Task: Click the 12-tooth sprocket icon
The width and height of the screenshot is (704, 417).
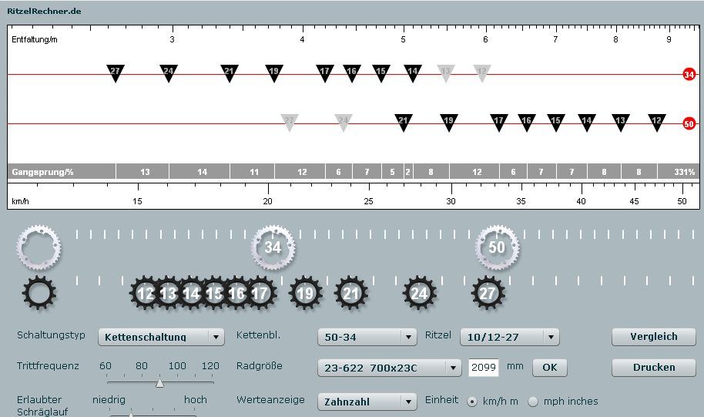Action: point(146,294)
